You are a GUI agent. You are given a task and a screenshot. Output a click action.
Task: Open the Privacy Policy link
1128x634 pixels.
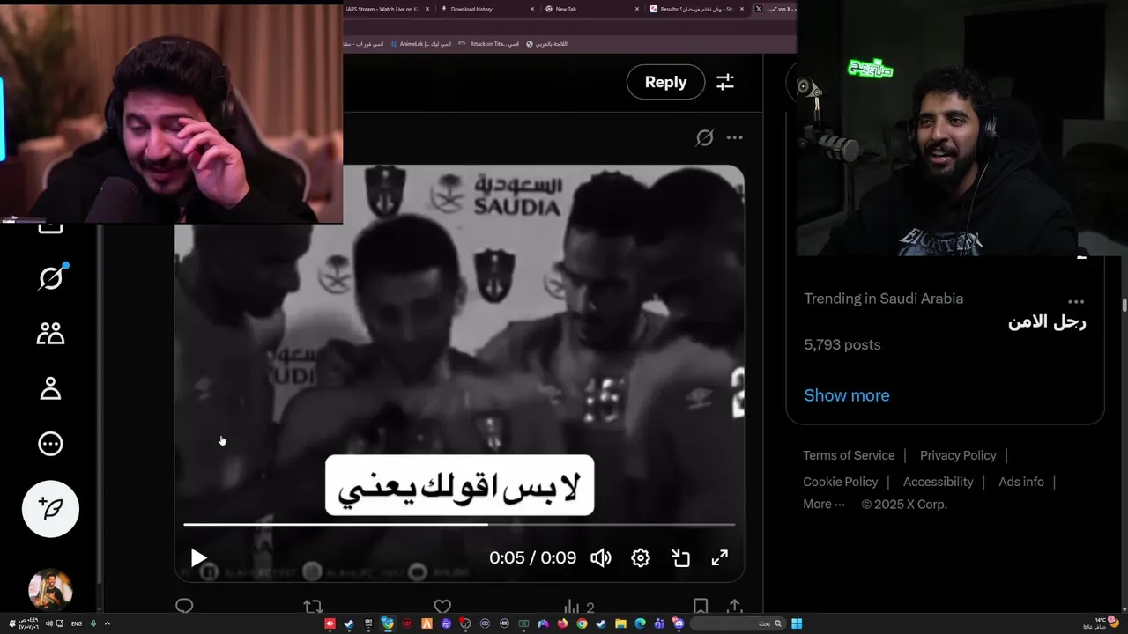click(x=958, y=455)
